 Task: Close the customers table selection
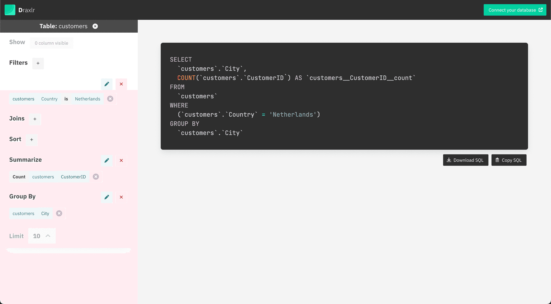95,26
